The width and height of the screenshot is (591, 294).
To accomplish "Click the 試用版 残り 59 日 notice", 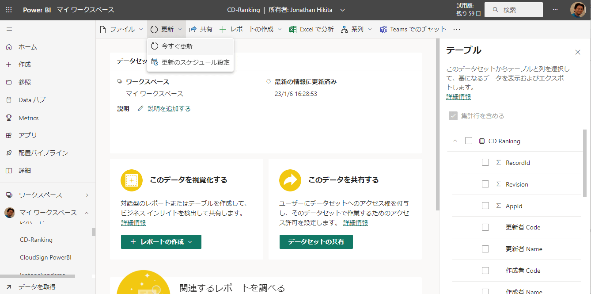I will (x=469, y=10).
